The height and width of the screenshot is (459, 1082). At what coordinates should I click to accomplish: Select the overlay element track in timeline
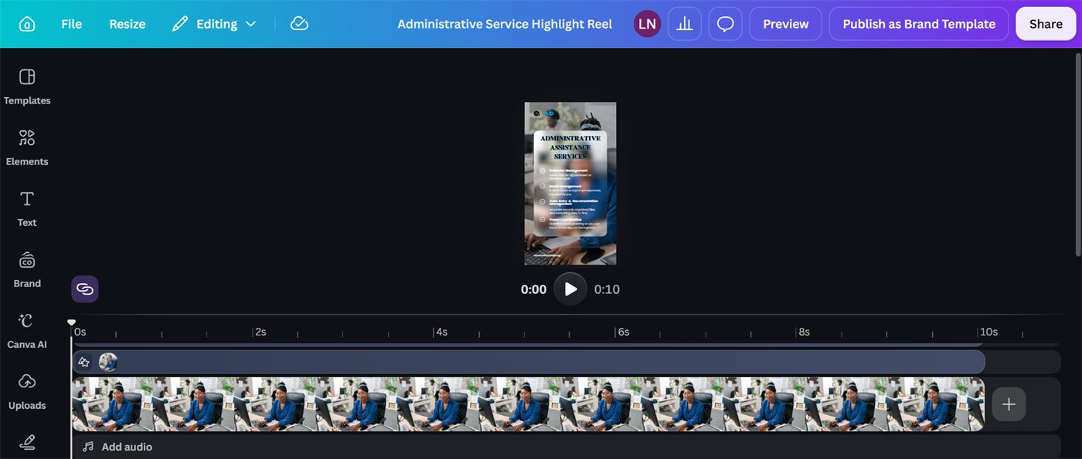[529, 362]
